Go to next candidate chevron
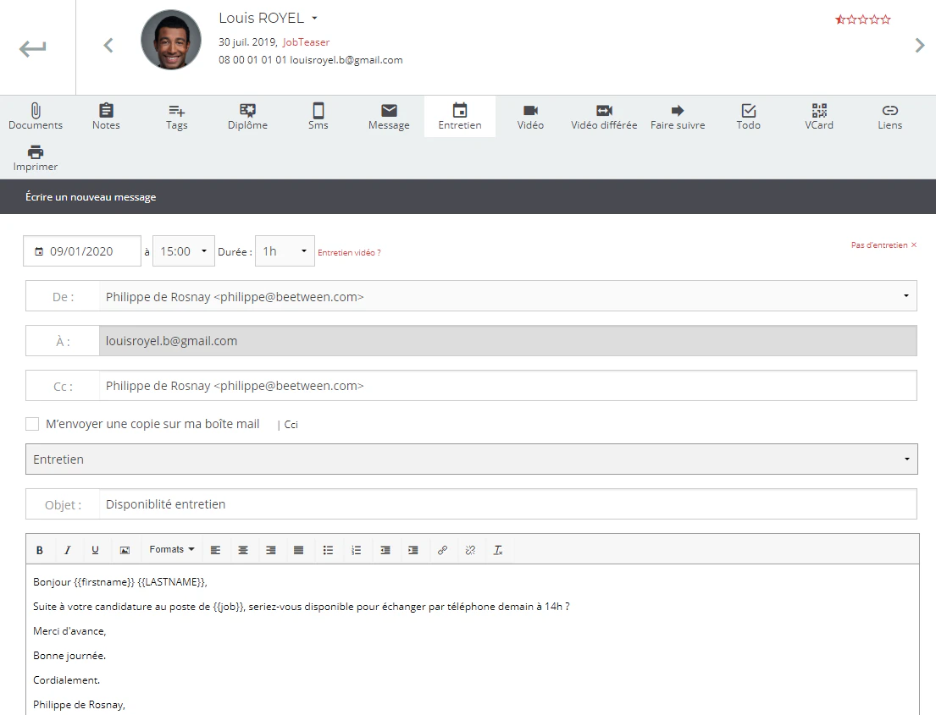 pyautogui.click(x=920, y=46)
